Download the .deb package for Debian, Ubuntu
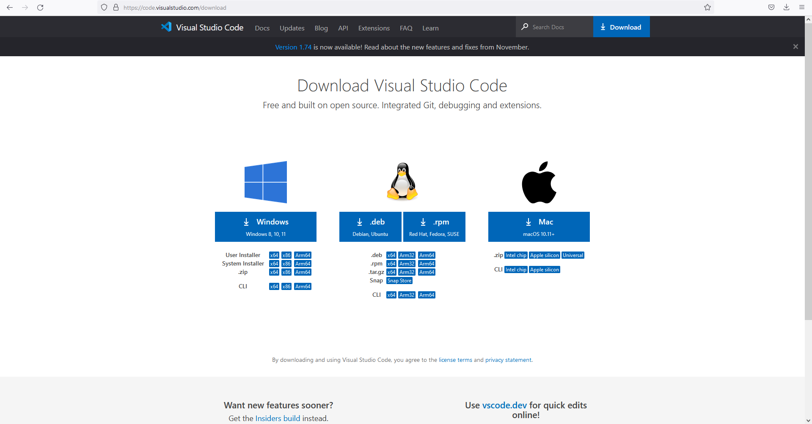The height and width of the screenshot is (424, 812). [x=370, y=227]
